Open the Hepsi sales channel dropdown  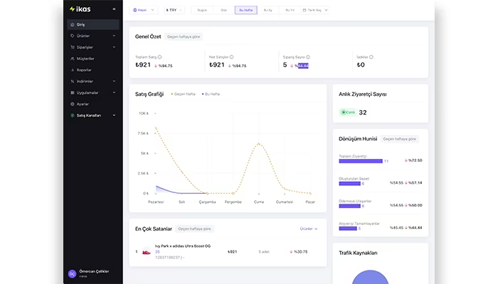point(144,10)
